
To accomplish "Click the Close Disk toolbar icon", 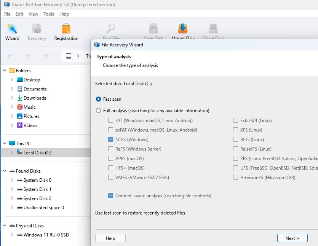I will coord(213,29).
